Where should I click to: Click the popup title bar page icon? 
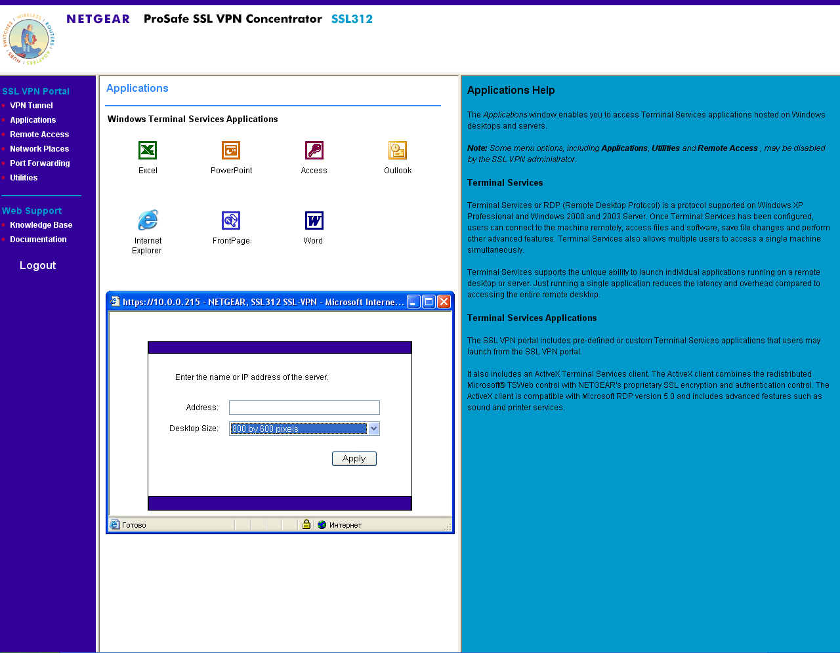pos(115,302)
